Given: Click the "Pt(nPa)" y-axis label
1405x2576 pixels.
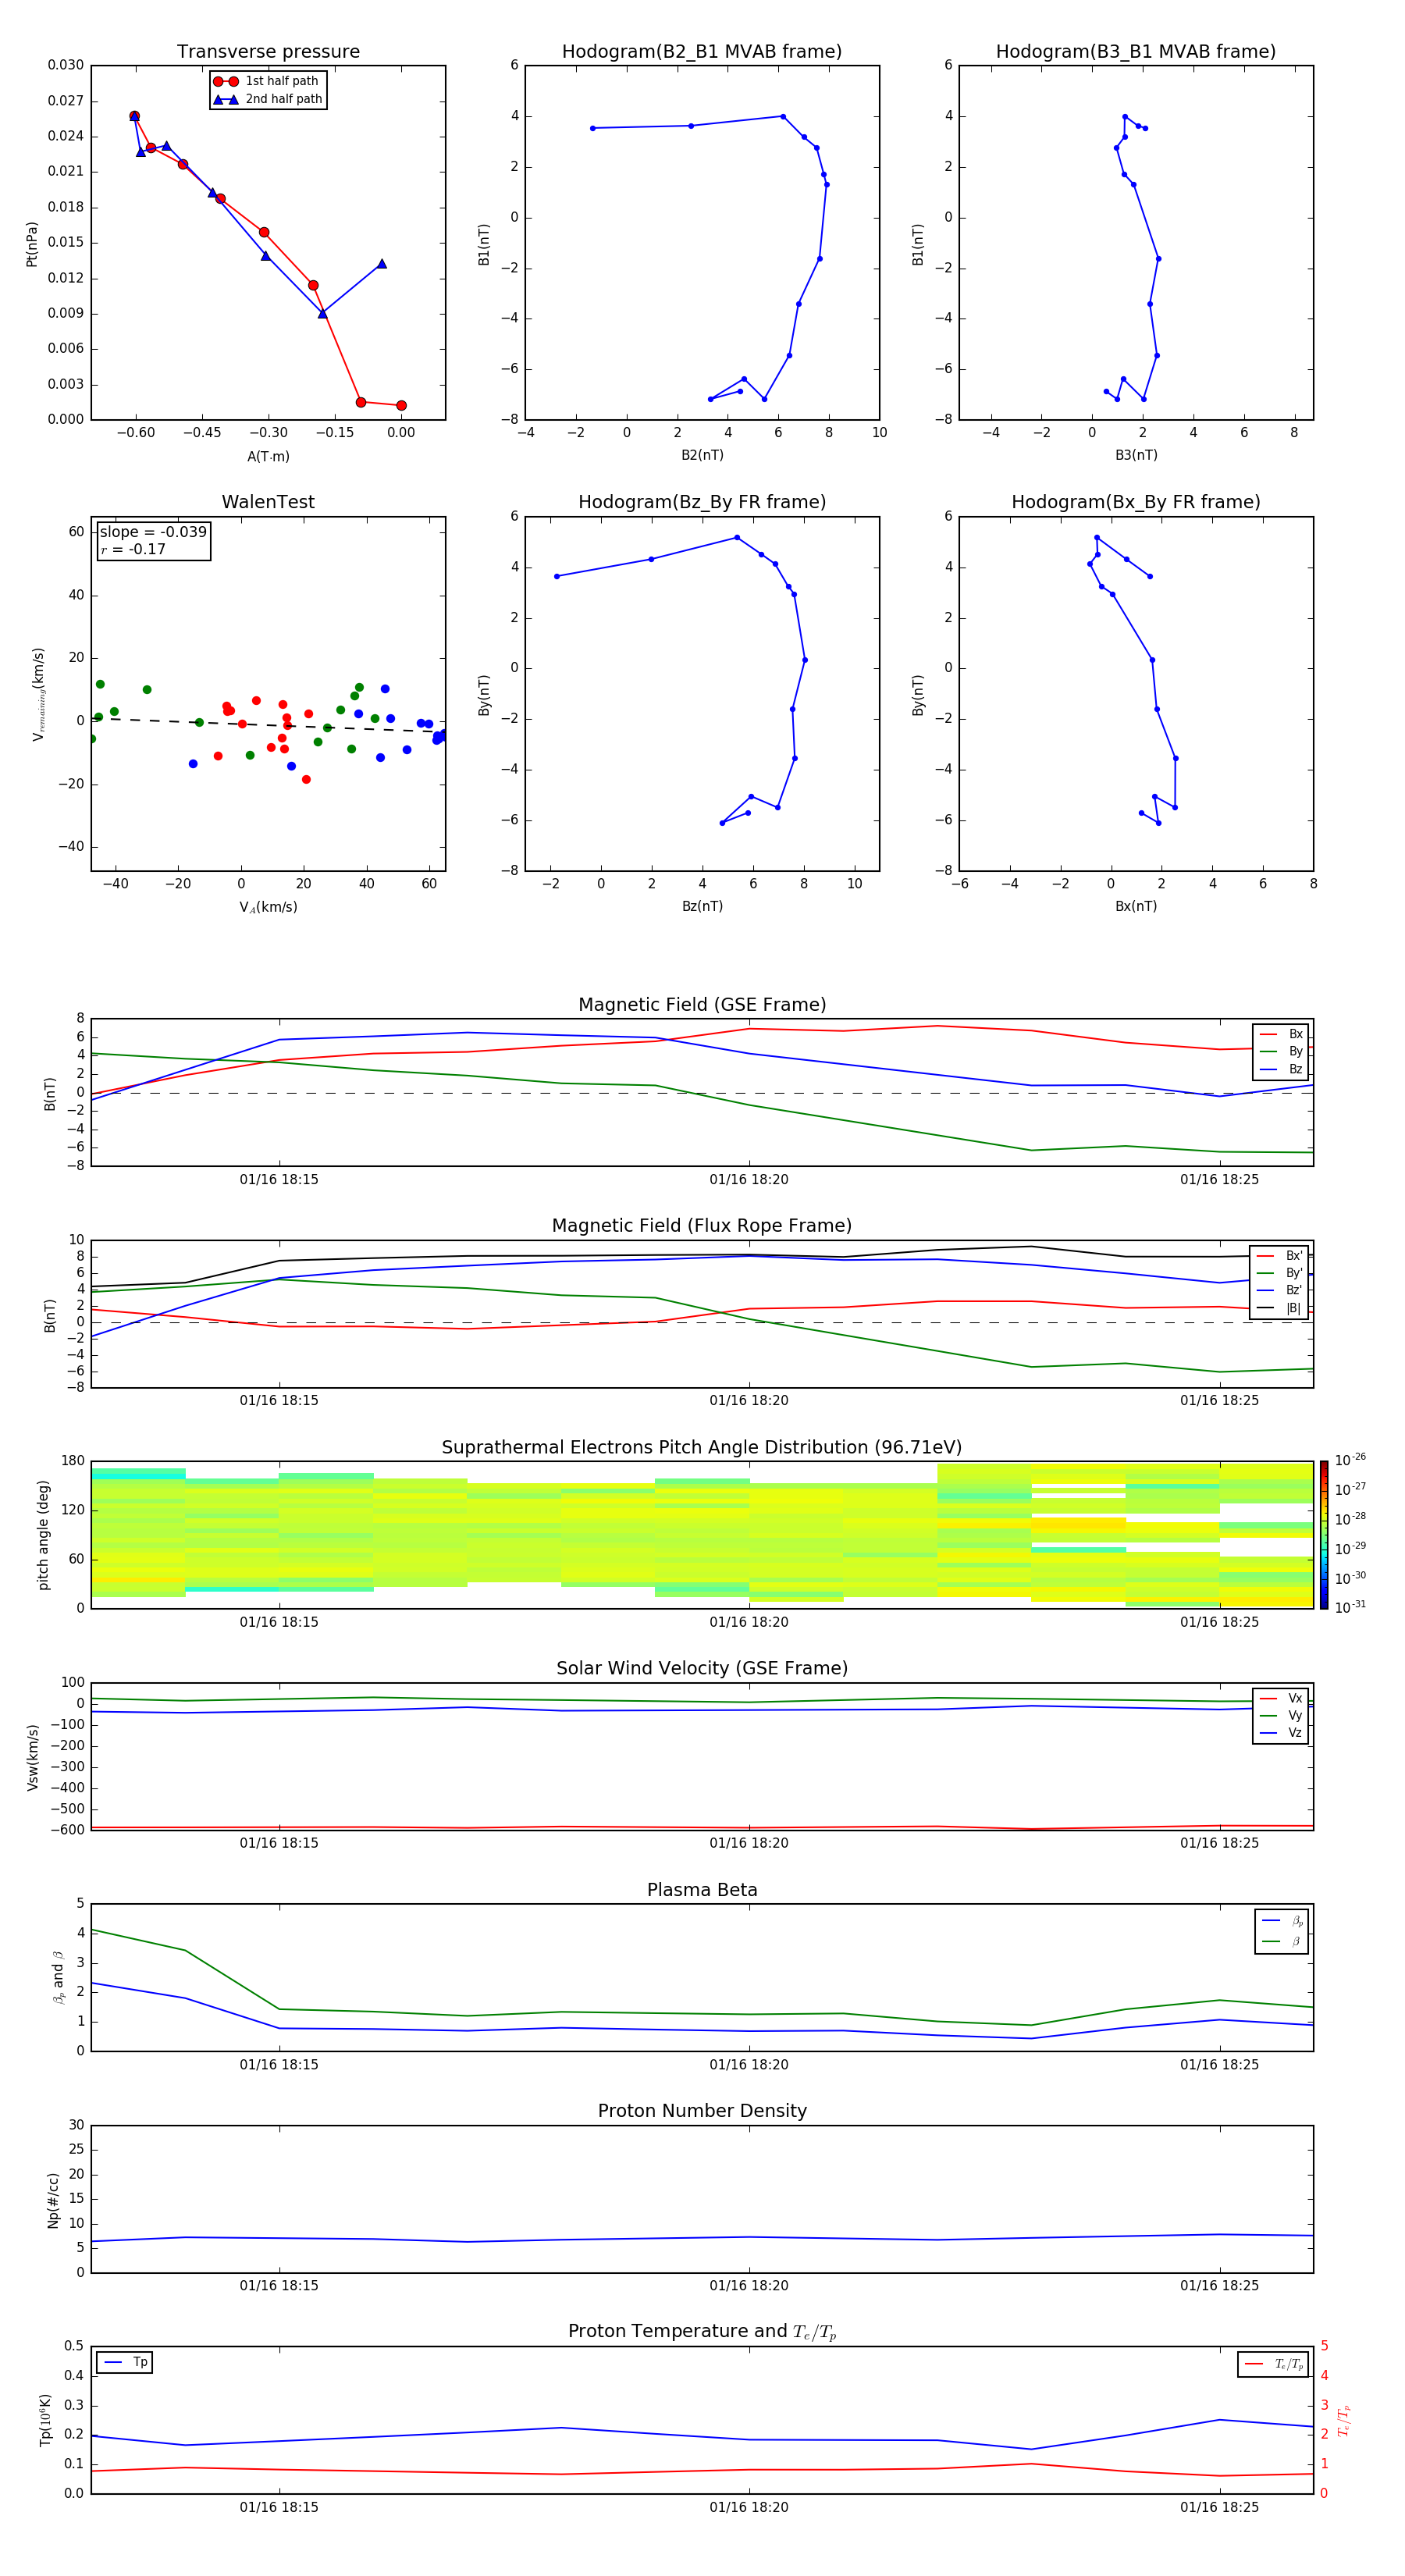Looking at the screenshot, I should [32, 243].
